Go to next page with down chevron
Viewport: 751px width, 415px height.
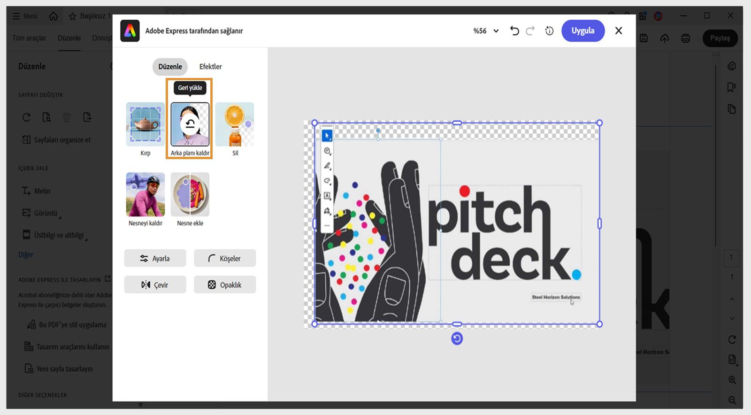point(732,318)
